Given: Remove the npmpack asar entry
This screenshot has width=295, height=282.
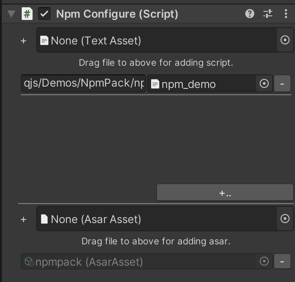Looking at the screenshot, I should pyautogui.click(x=282, y=262).
